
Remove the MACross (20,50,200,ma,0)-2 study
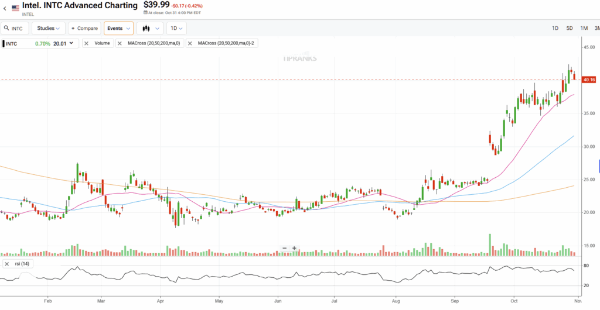[x=192, y=43]
